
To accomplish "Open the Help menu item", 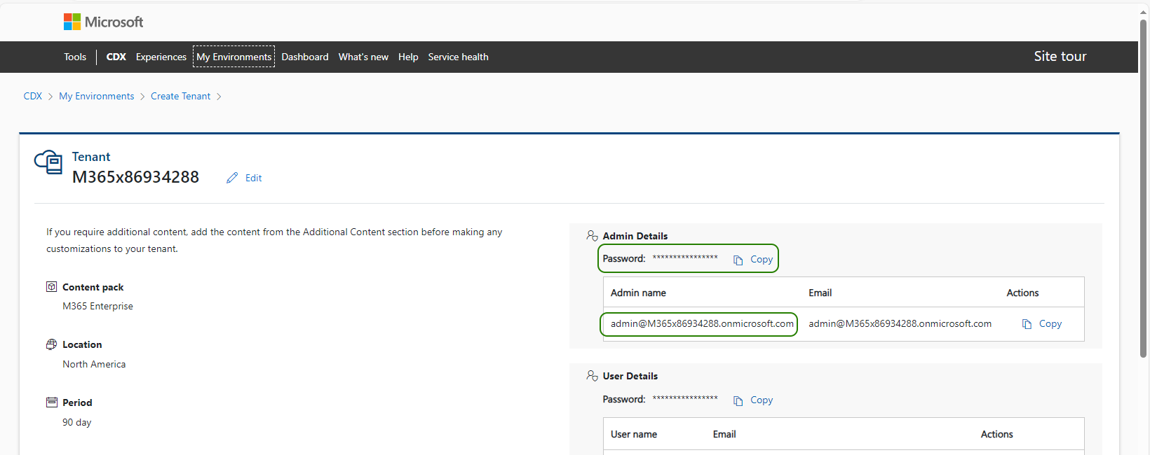I will tap(408, 57).
